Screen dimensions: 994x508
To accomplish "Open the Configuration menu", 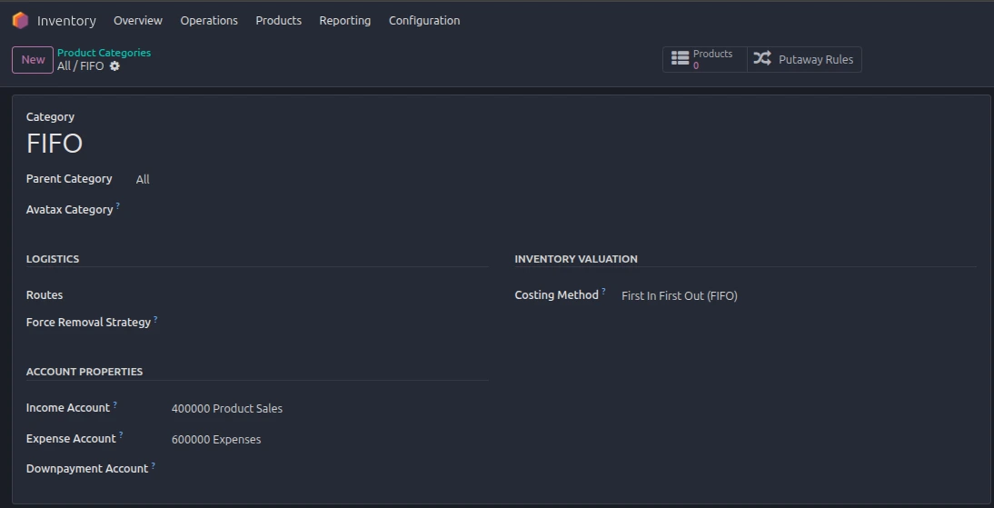I will pyautogui.click(x=424, y=20).
